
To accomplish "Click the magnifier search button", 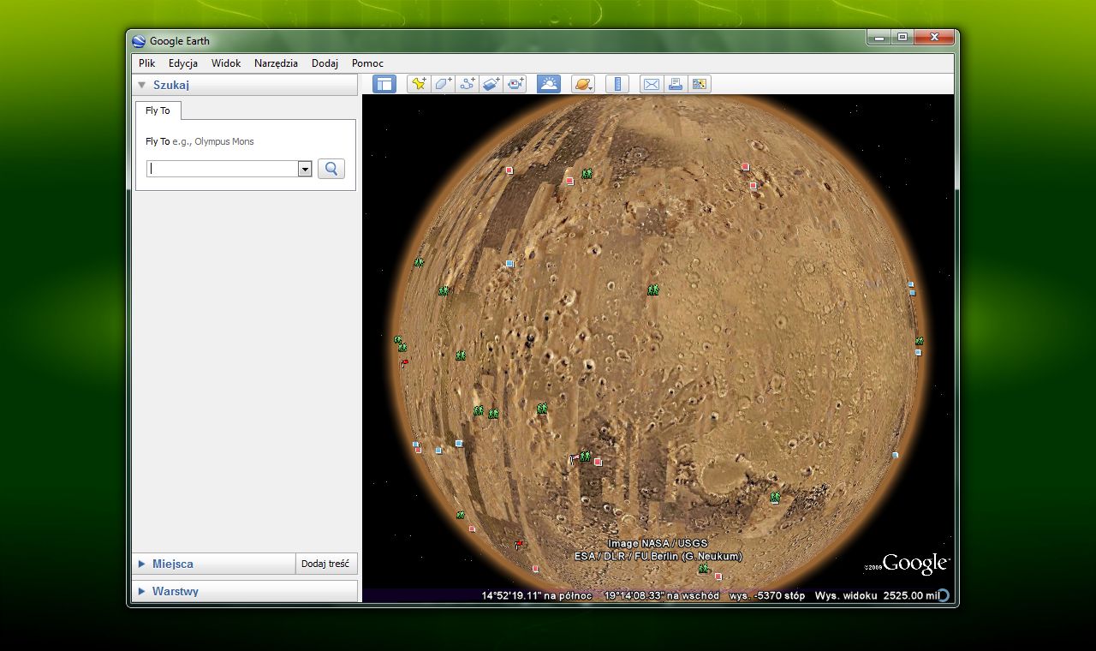I will pyautogui.click(x=331, y=169).
